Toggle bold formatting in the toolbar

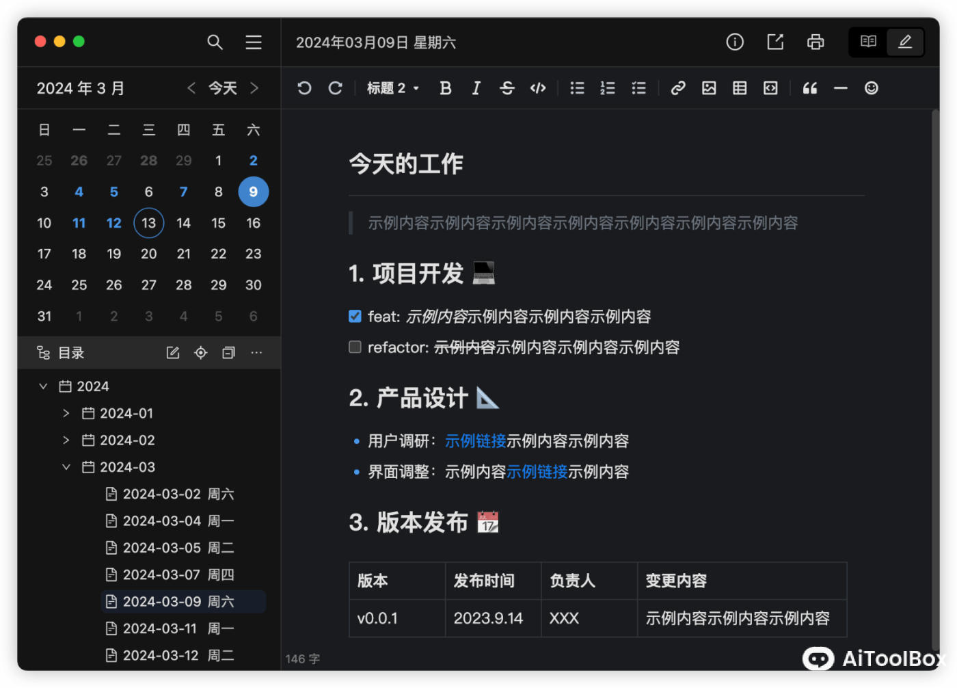tap(445, 88)
